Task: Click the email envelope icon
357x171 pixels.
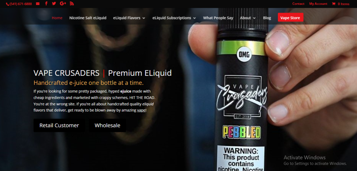Action: pos(38,3)
